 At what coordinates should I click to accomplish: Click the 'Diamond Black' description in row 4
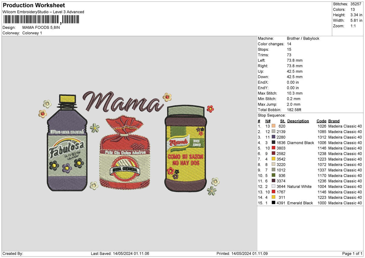tap(301, 143)
